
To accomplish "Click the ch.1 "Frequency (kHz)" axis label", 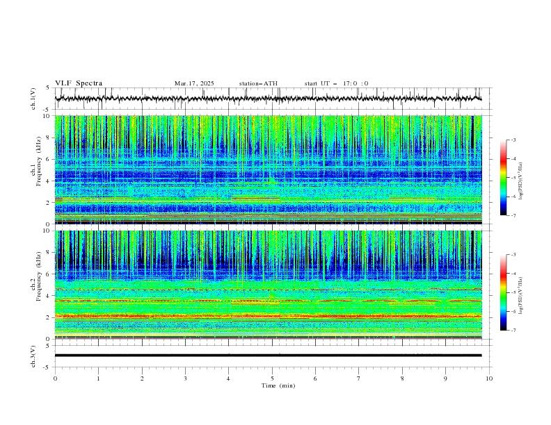I will click(38, 161).
